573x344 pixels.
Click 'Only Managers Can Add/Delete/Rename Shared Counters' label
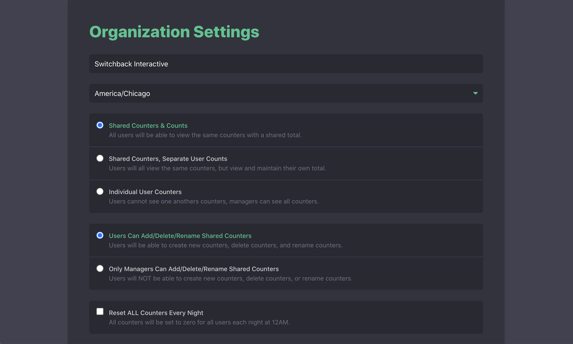pyautogui.click(x=194, y=269)
